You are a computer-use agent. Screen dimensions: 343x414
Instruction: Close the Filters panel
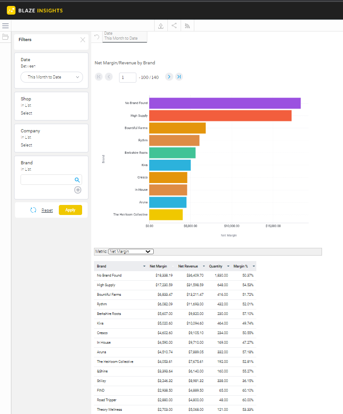(x=83, y=40)
